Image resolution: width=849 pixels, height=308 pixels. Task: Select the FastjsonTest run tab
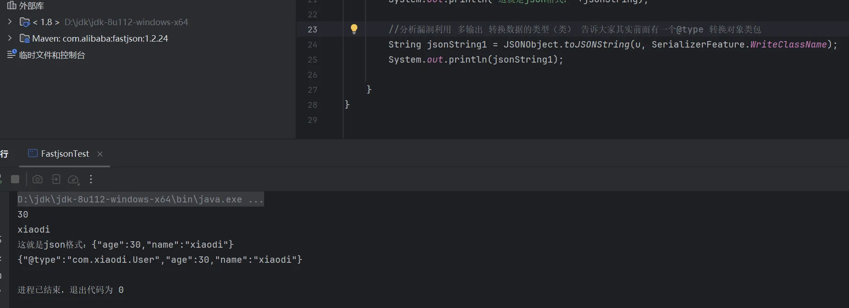pos(64,154)
